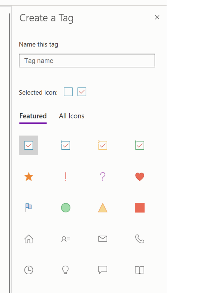Switch to the All Icons tab
The width and height of the screenshot is (219, 293).
pyautogui.click(x=71, y=116)
